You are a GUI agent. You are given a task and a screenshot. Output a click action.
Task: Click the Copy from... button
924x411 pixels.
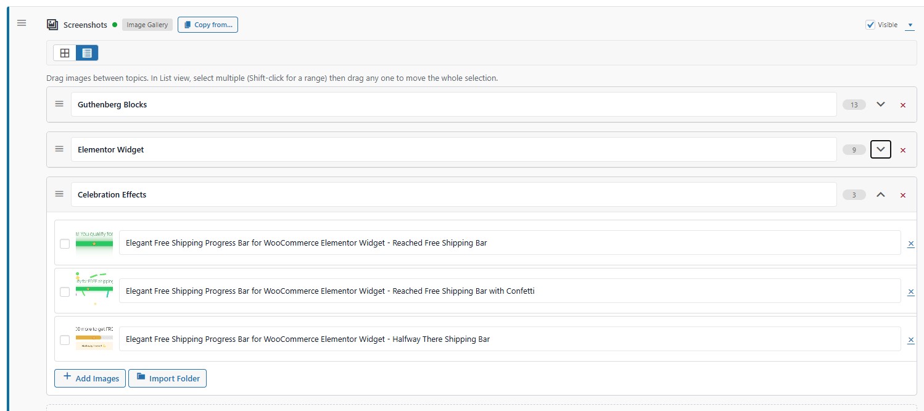(208, 25)
